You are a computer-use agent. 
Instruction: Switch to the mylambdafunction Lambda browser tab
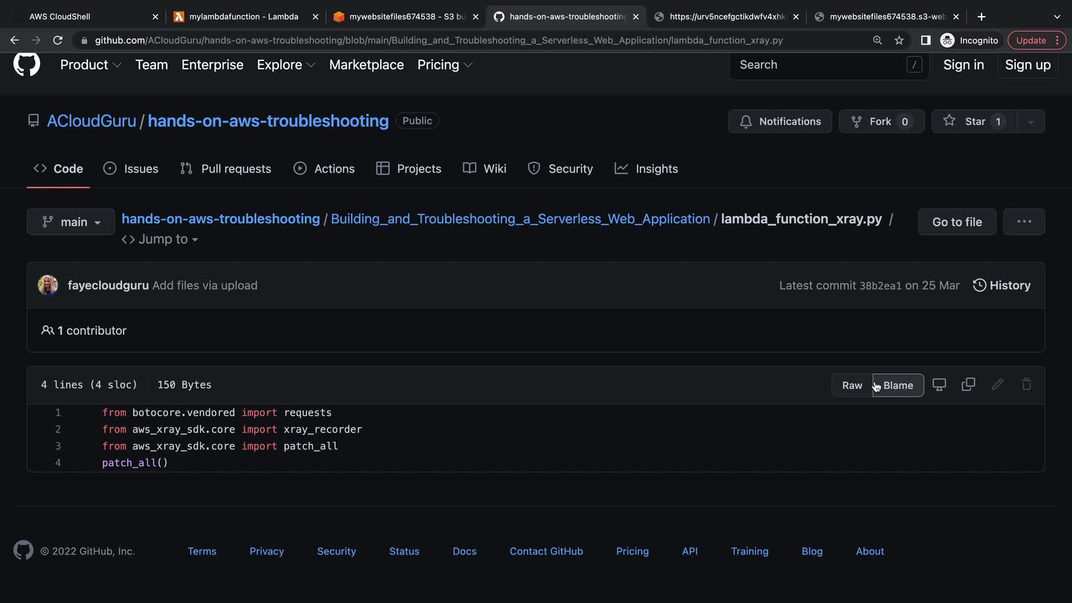[243, 17]
